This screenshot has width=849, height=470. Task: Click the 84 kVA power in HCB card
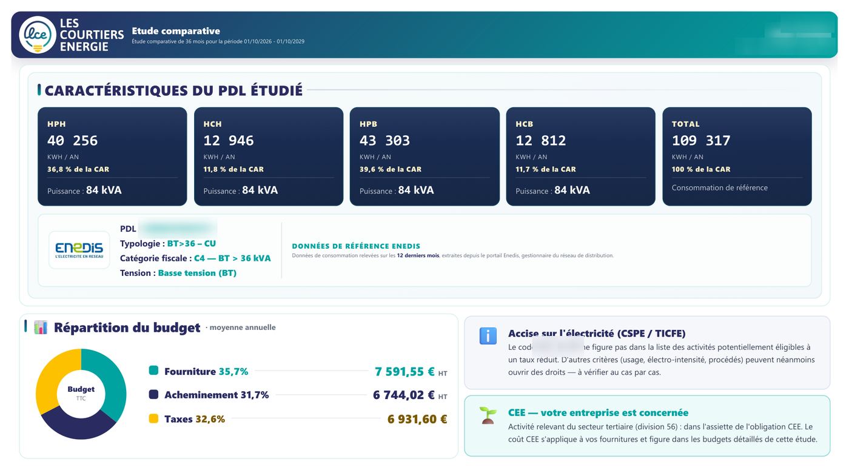pos(572,190)
